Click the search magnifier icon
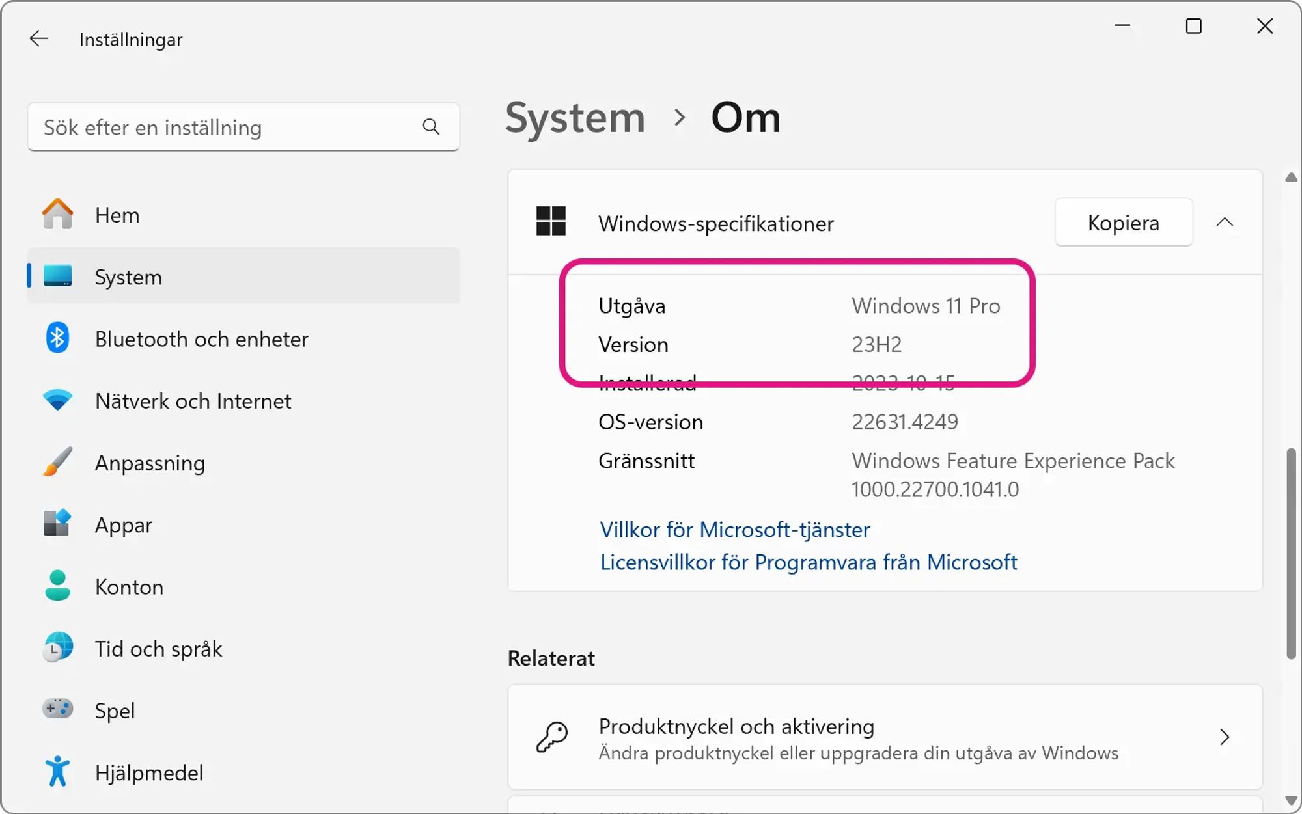Screen dimensions: 1302x814 [x=431, y=127]
